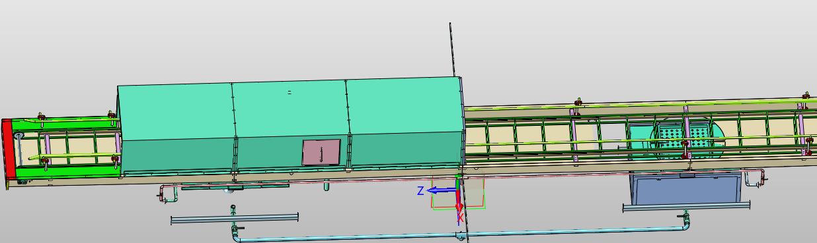817x243 pixels.
Task: Select the red end plate of the conveyor
Action: (x=9, y=150)
